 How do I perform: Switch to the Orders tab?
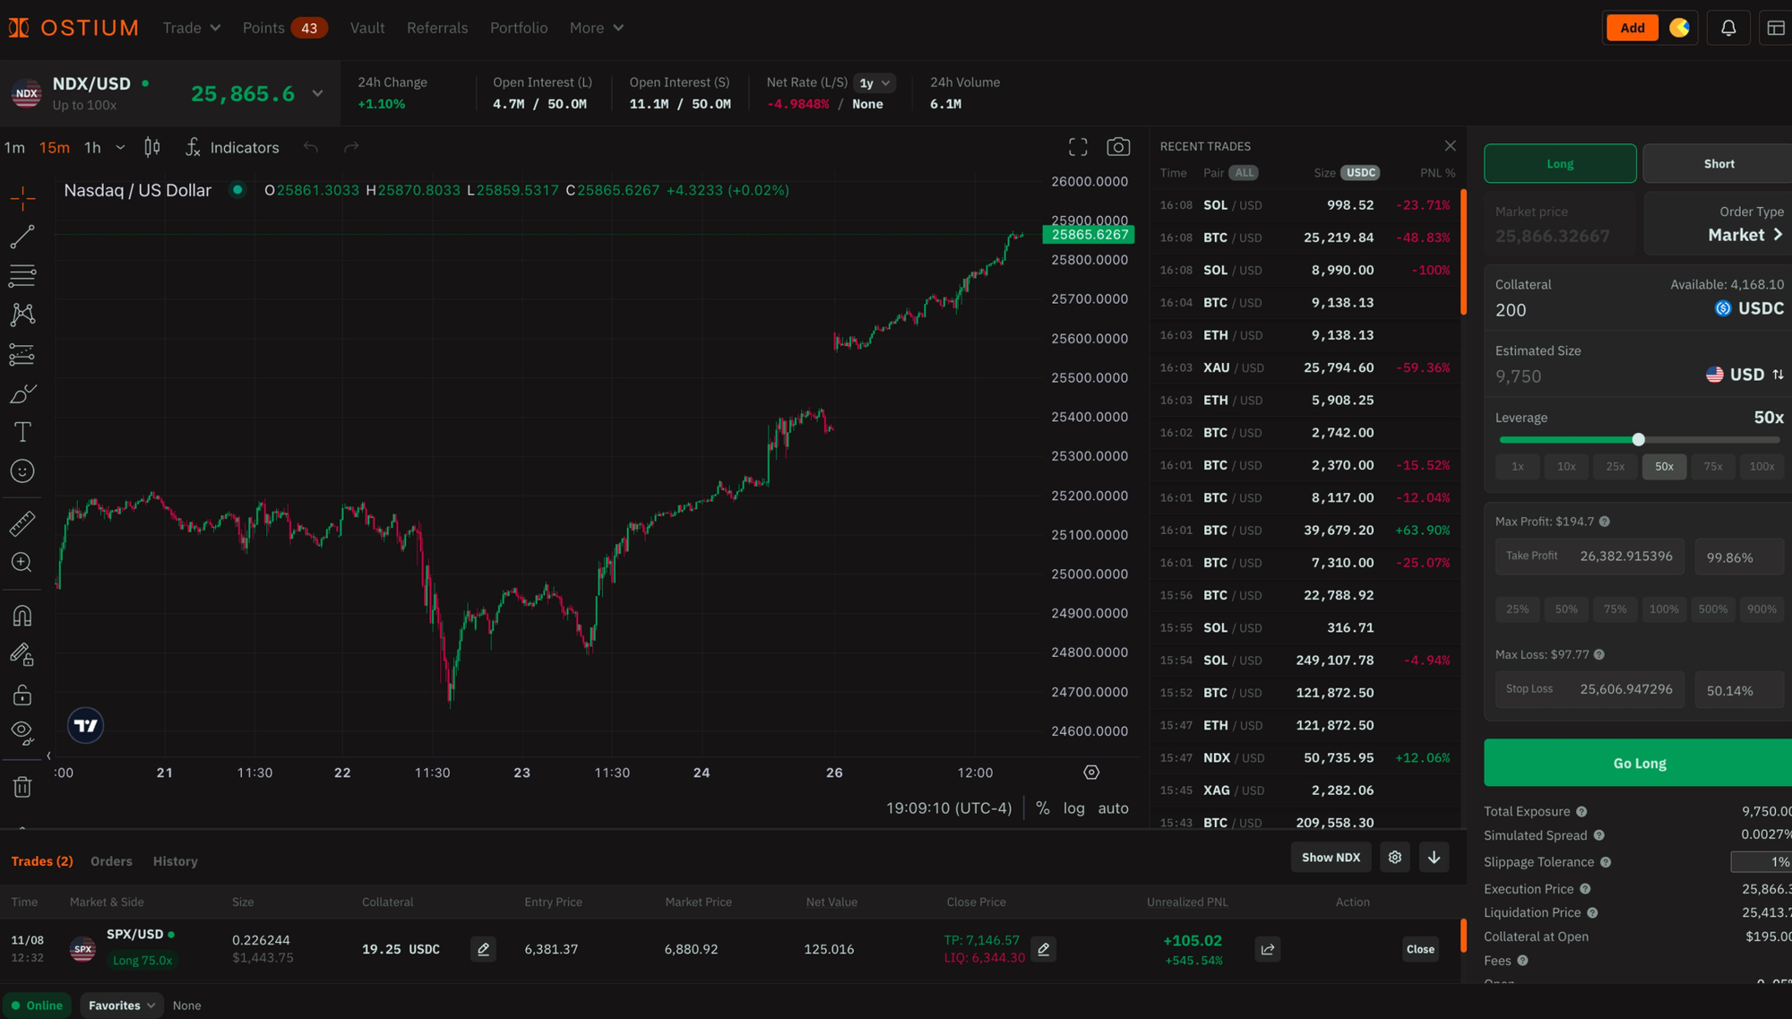(x=111, y=861)
